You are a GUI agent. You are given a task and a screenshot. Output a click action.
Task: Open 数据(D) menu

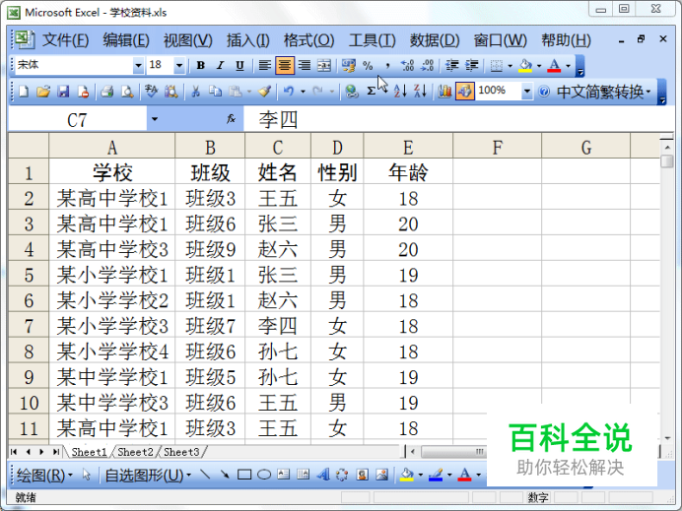click(435, 40)
